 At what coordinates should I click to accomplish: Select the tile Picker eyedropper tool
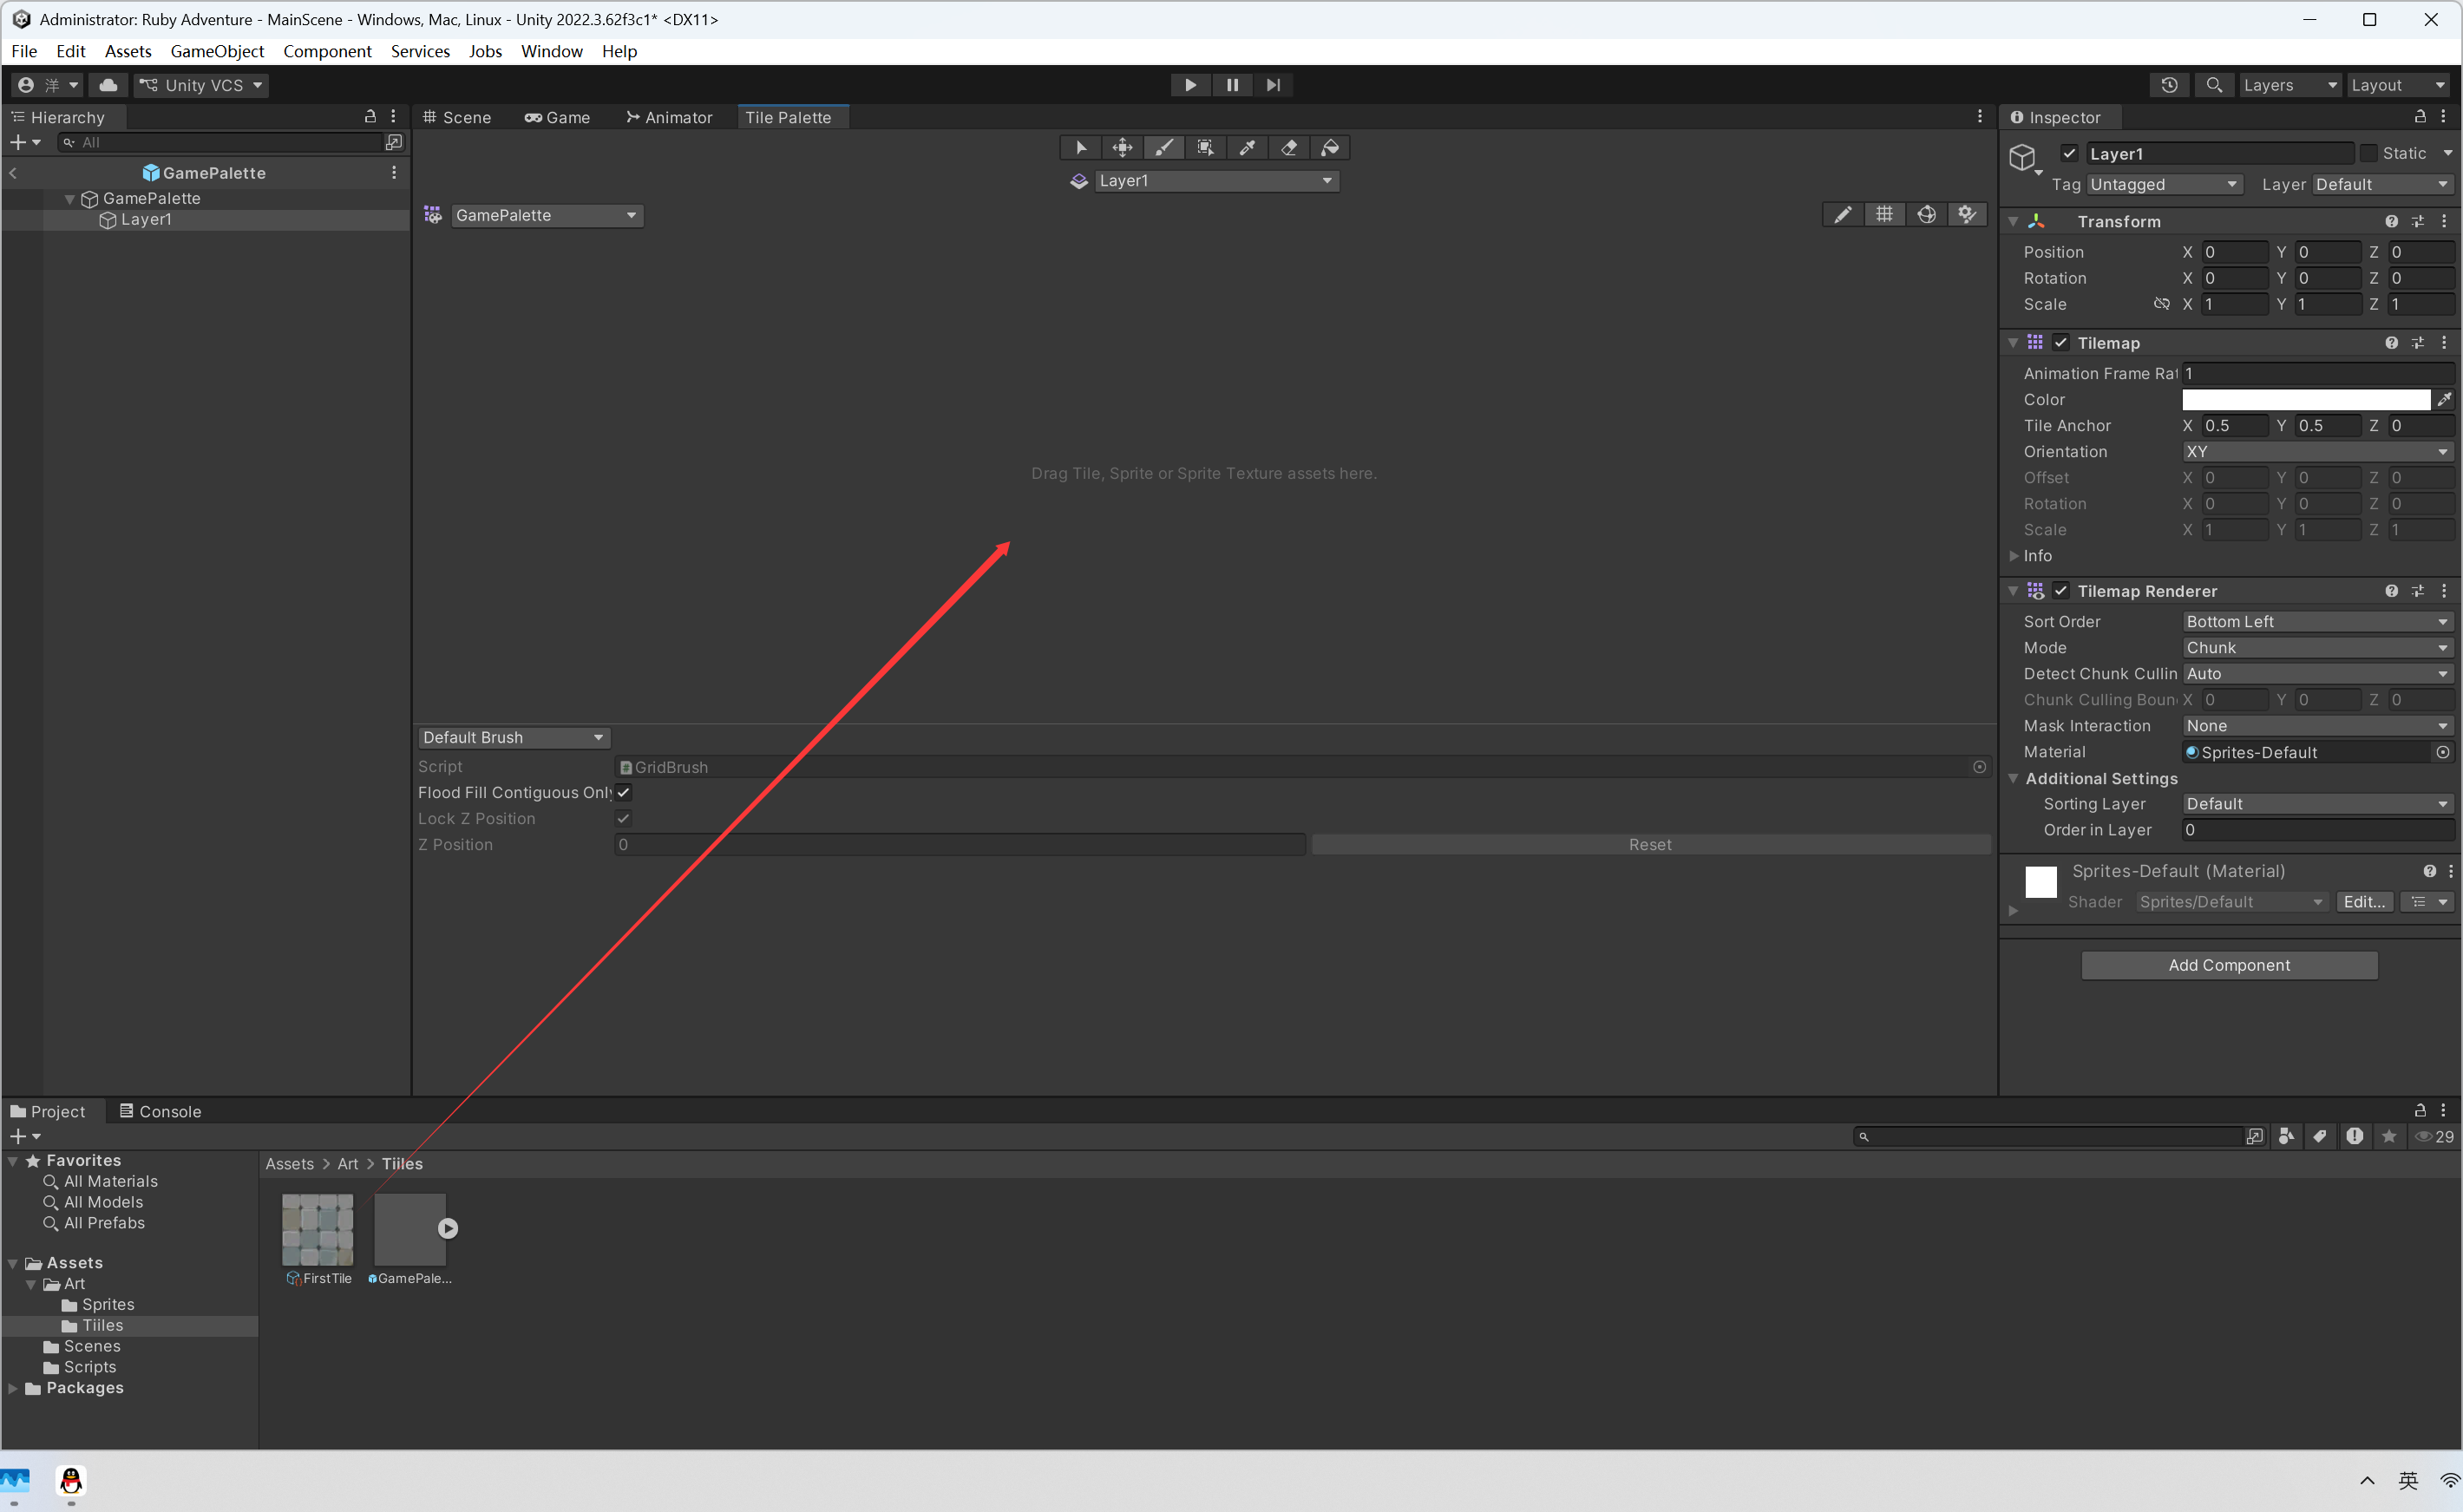click(1247, 148)
